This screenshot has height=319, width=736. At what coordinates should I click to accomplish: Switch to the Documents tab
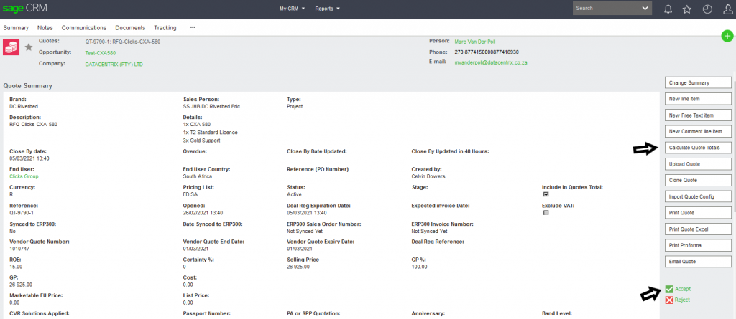coord(129,27)
